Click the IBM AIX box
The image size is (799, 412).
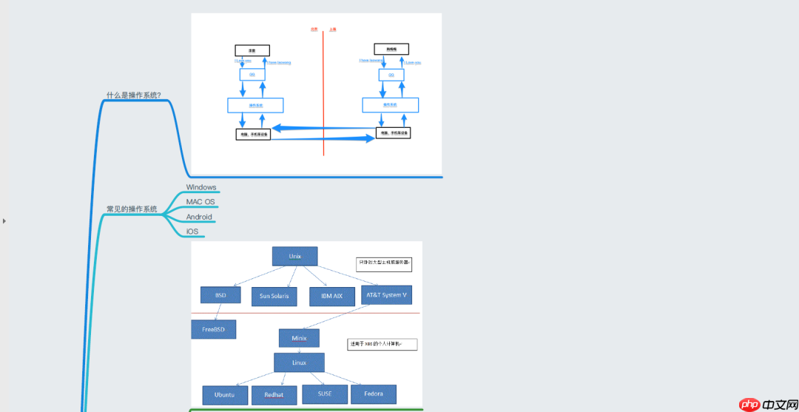tap(331, 297)
